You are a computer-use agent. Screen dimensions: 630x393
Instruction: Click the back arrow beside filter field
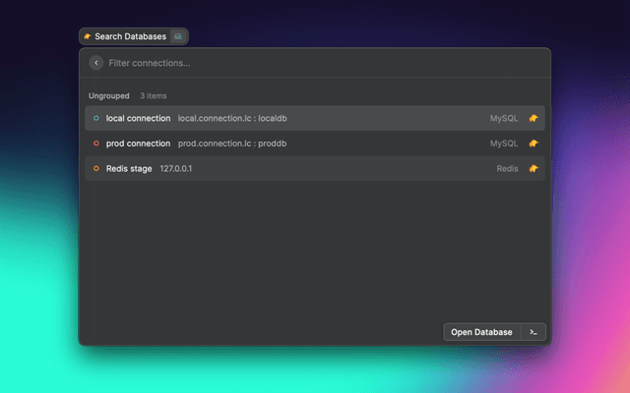(95, 63)
